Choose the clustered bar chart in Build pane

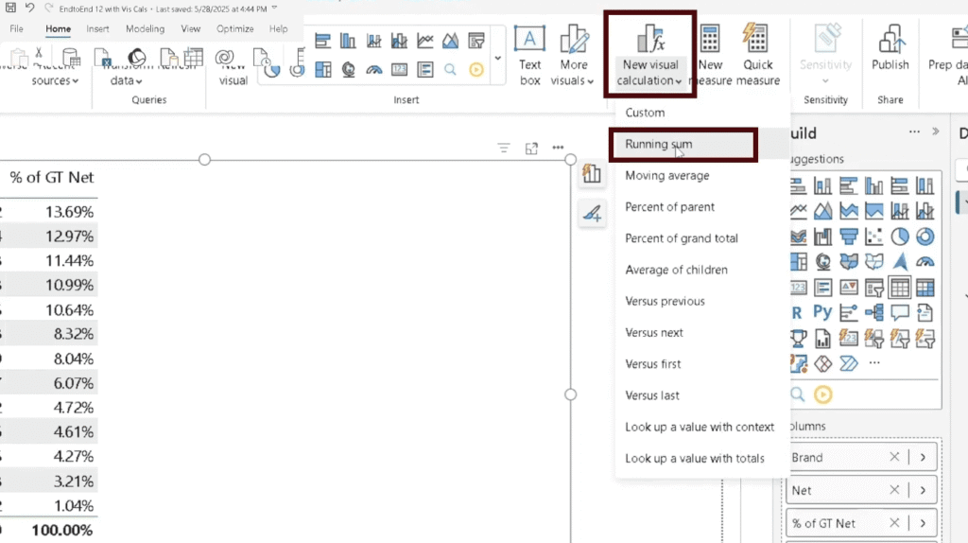[x=848, y=186]
